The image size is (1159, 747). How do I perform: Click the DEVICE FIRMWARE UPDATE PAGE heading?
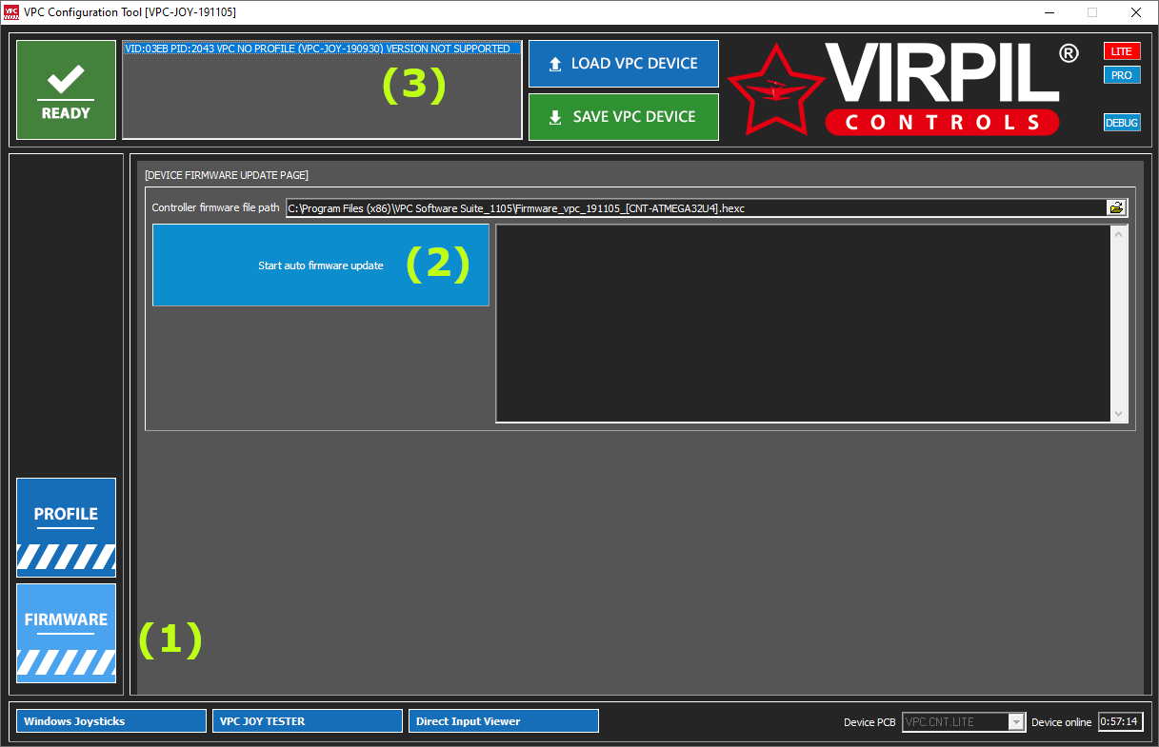pos(227,175)
